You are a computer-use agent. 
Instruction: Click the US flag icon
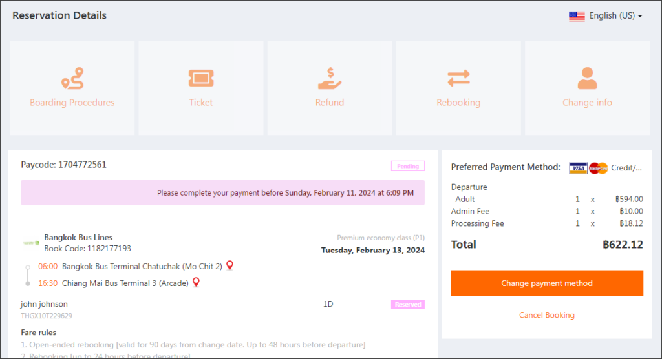tap(577, 16)
